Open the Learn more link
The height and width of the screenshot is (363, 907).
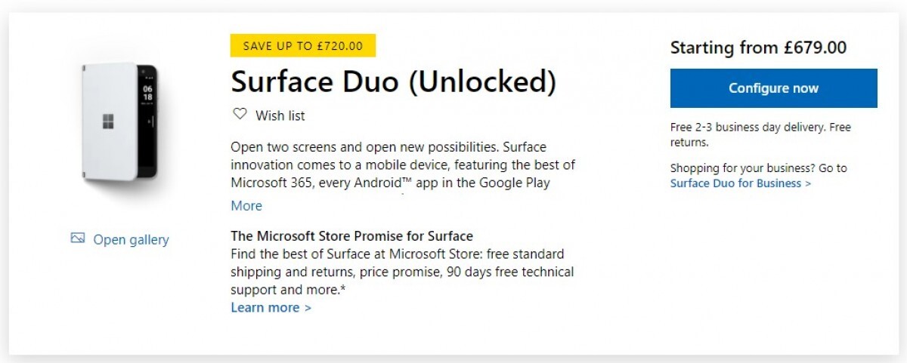(x=265, y=307)
